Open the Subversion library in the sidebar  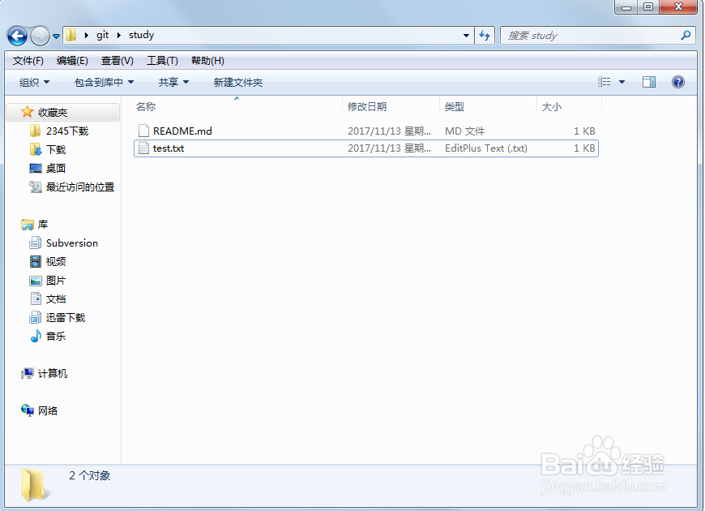point(70,243)
